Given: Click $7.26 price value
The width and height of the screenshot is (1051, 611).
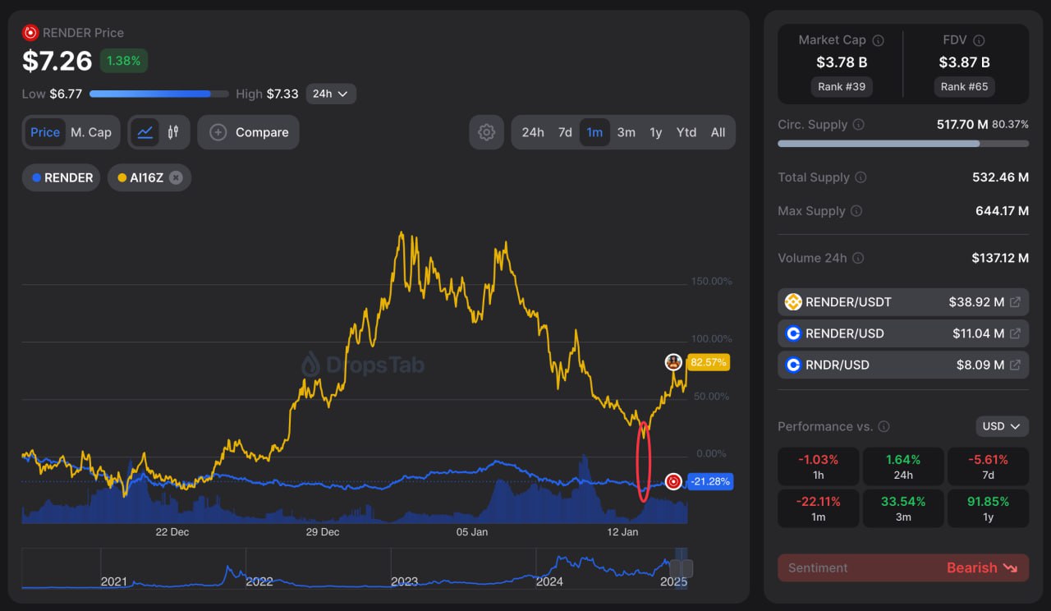Looking at the screenshot, I should click(x=57, y=61).
